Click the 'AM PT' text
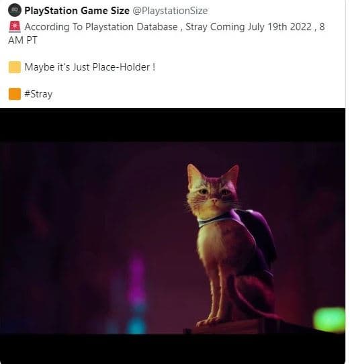Image resolution: width=350 pixels, height=364 pixels. tap(23, 40)
